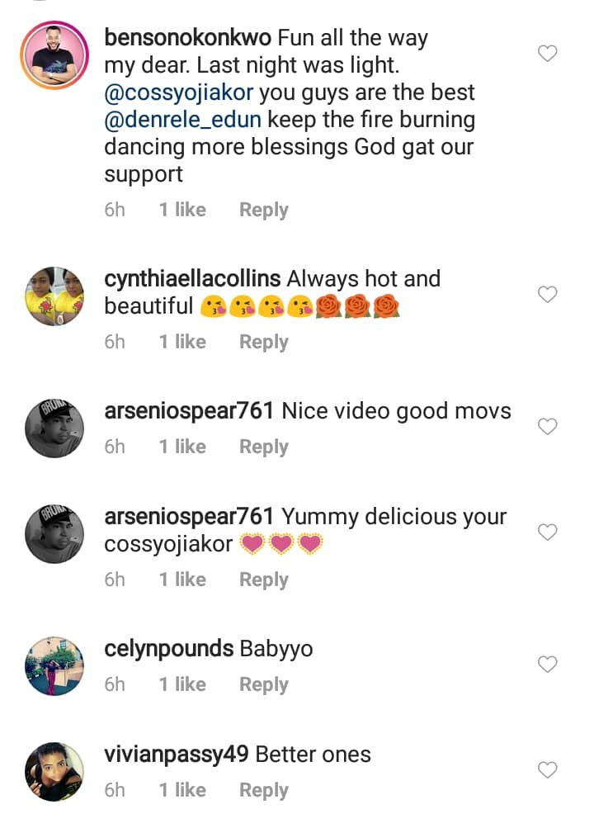594x814 pixels.
Task: Reply to cynthiaellacollins's comment
Action: [263, 342]
